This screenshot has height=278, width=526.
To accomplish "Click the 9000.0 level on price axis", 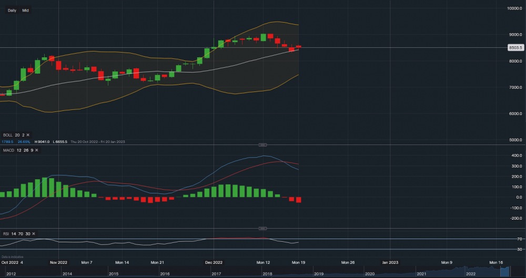I will (x=514, y=35).
